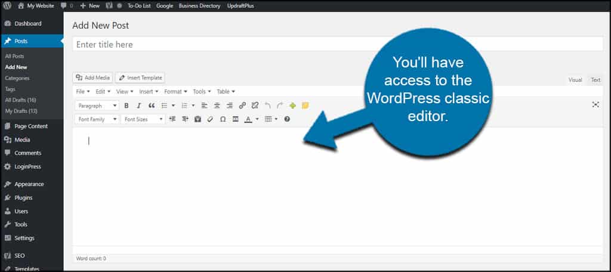Open Page Content in sidebar
This screenshot has width=611, height=272.
pyautogui.click(x=32, y=126)
